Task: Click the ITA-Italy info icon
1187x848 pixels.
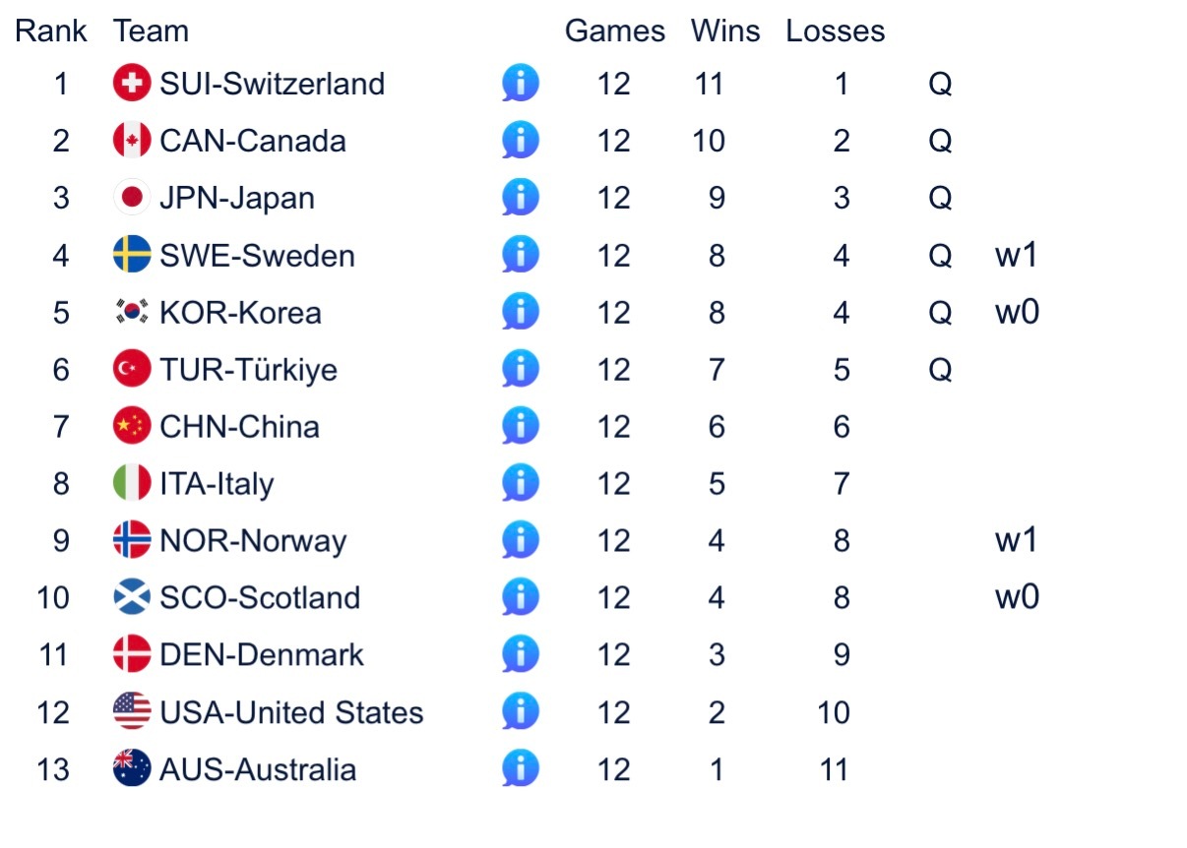Action: click(x=521, y=483)
